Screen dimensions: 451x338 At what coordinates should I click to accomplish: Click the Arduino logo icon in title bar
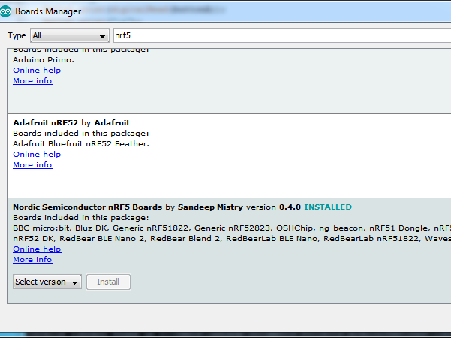[5, 11]
